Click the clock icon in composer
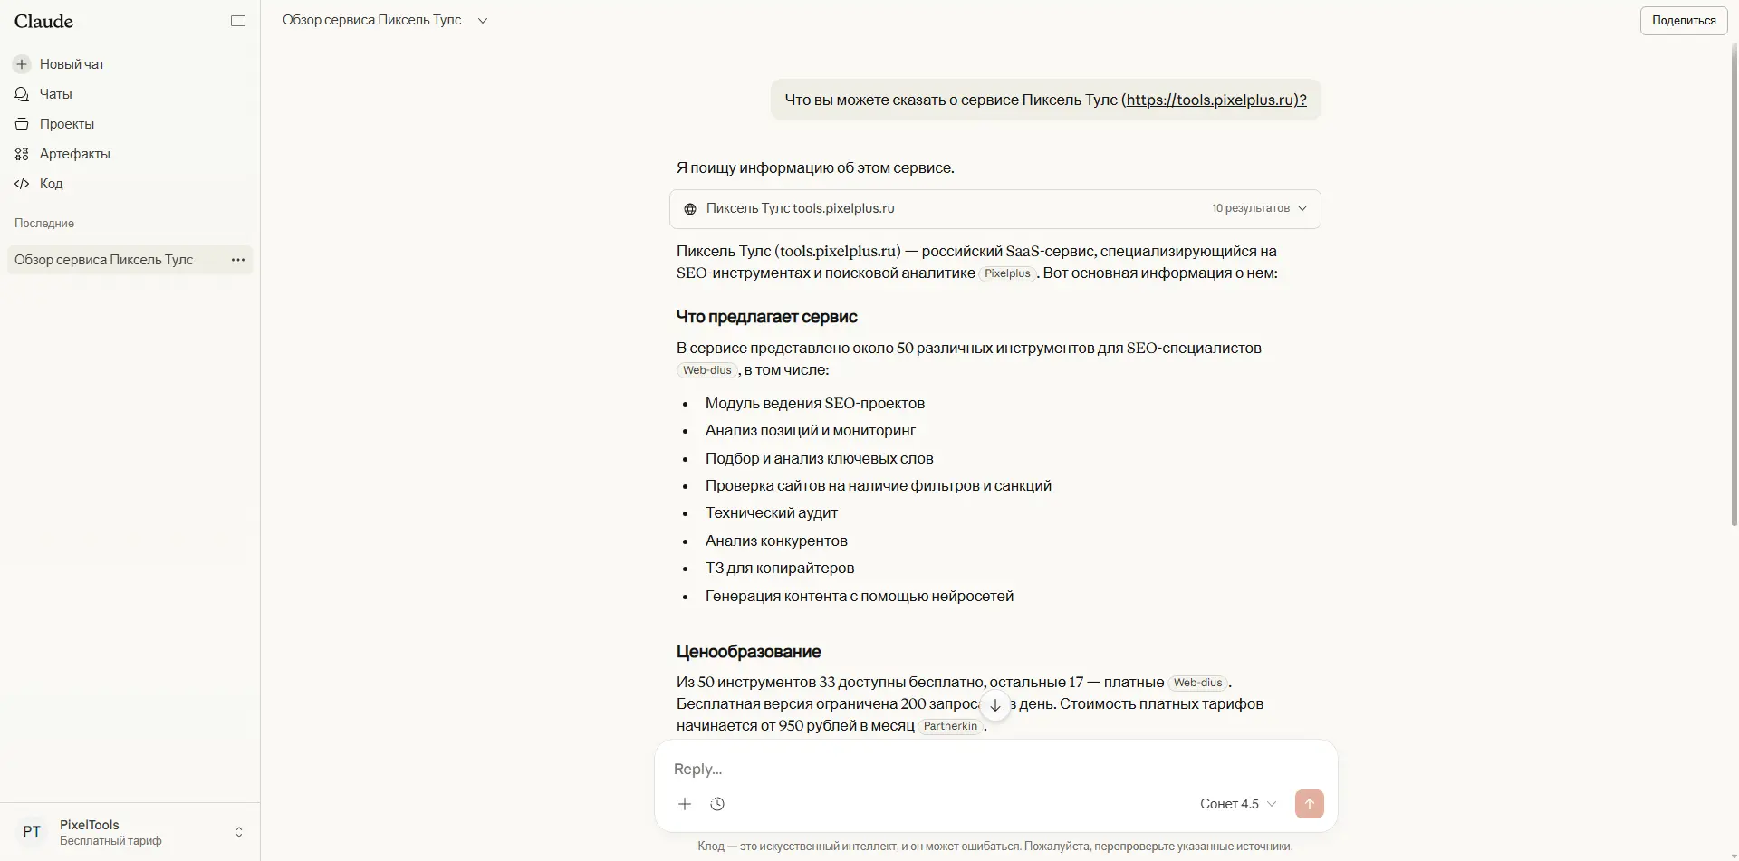Screen dimensions: 1739x861 pyautogui.click(x=717, y=804)
